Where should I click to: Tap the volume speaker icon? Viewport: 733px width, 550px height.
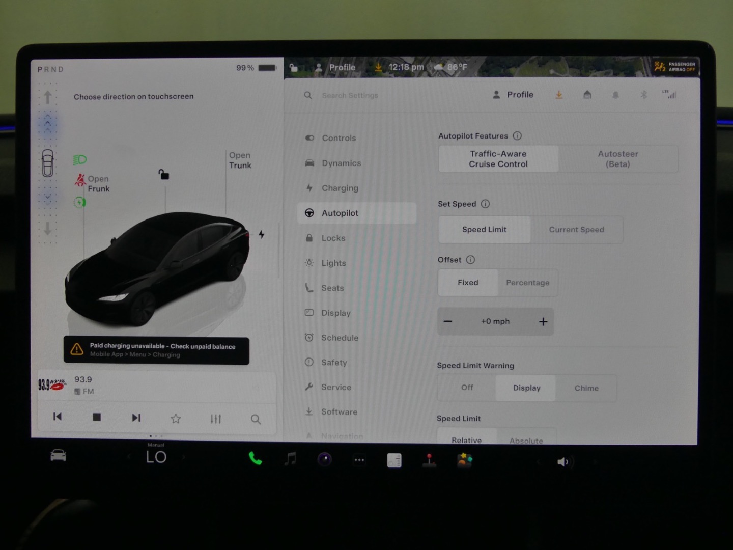click(x=564, y=462)
